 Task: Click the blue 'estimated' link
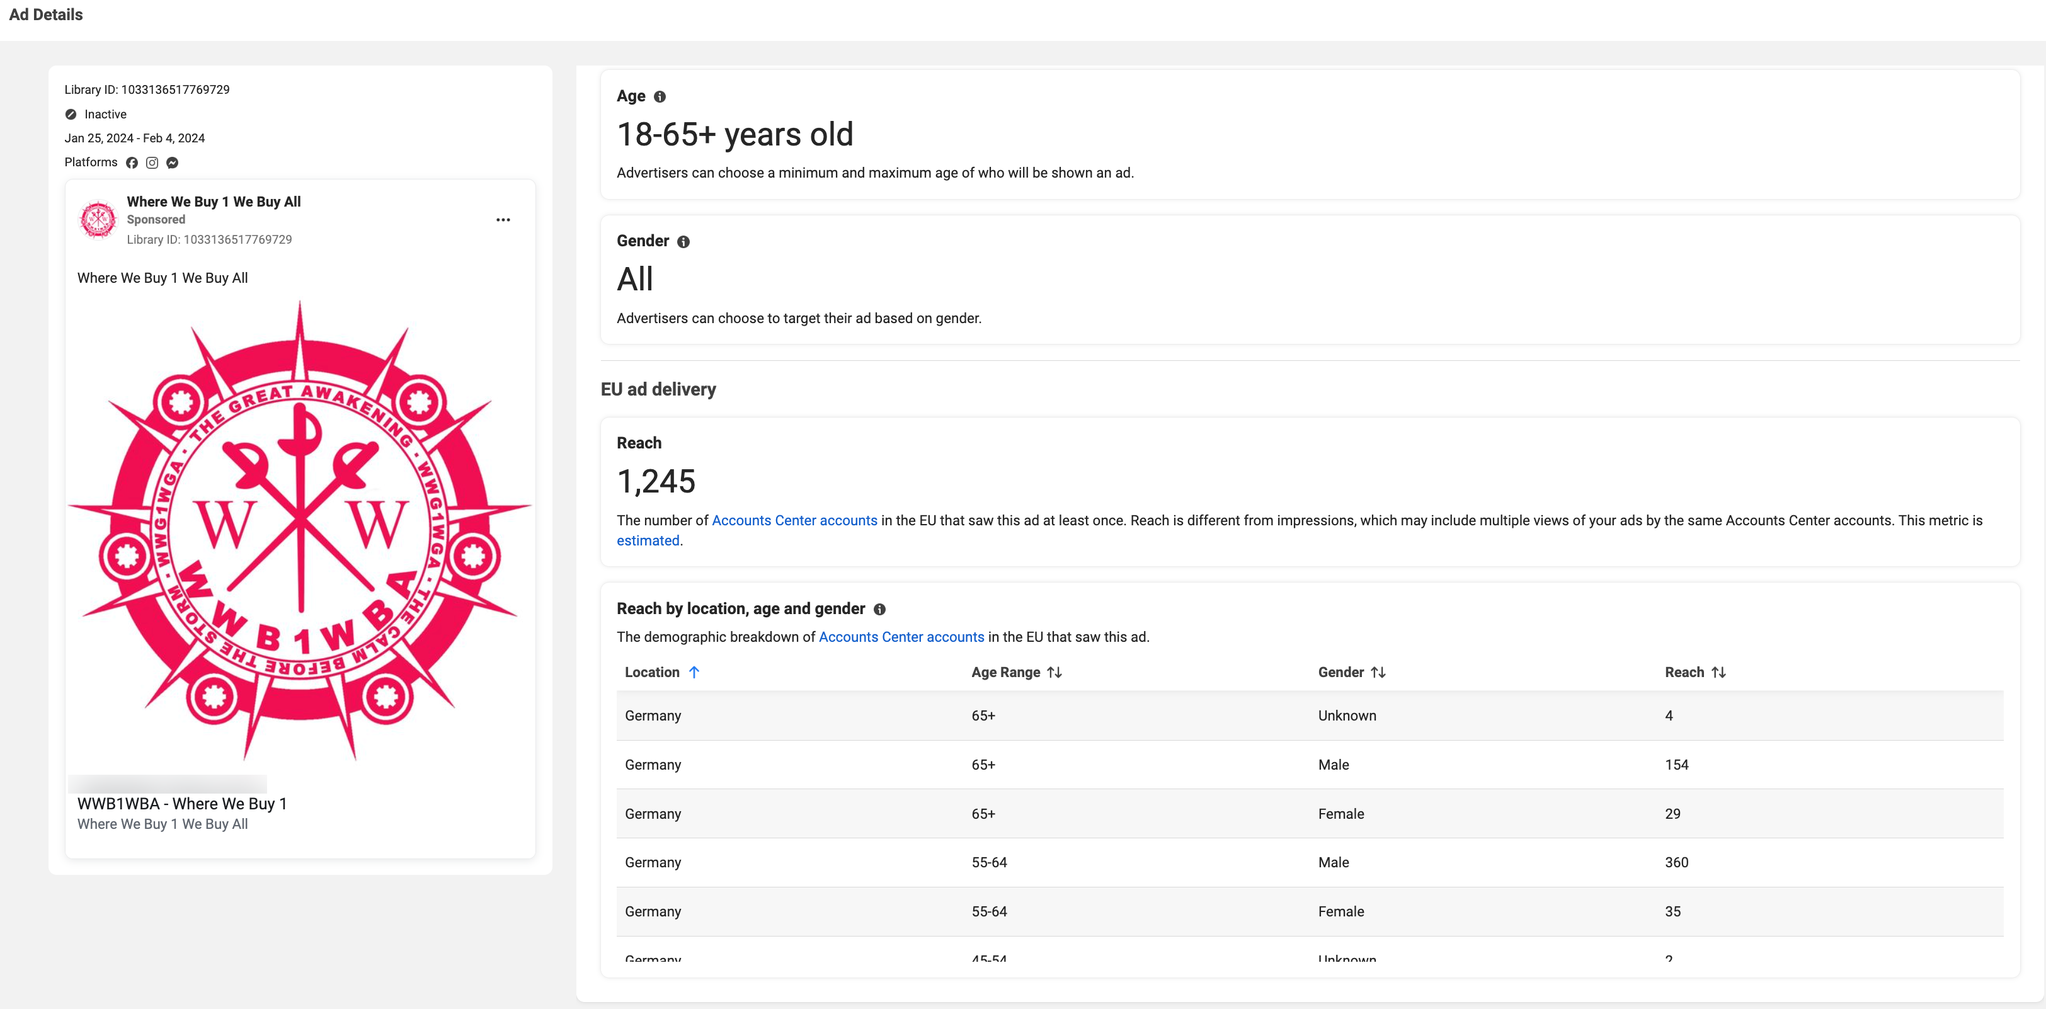click(x=648, y=540)
